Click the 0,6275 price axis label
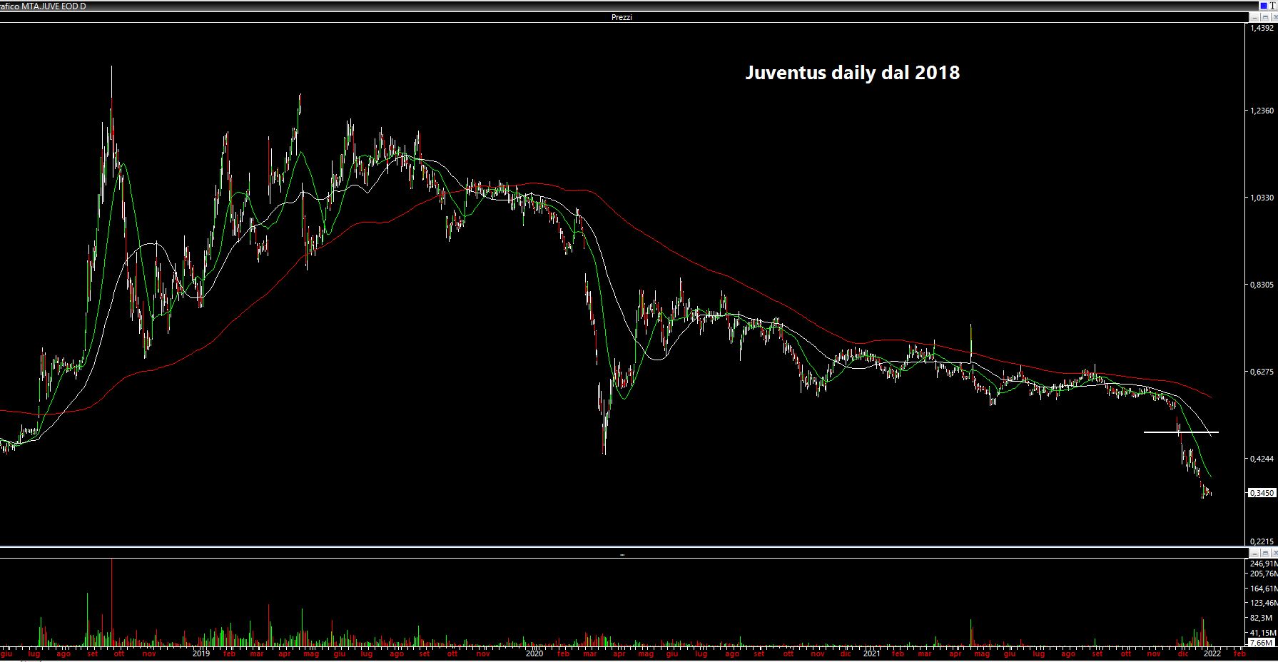 (x=1262, y=372)
